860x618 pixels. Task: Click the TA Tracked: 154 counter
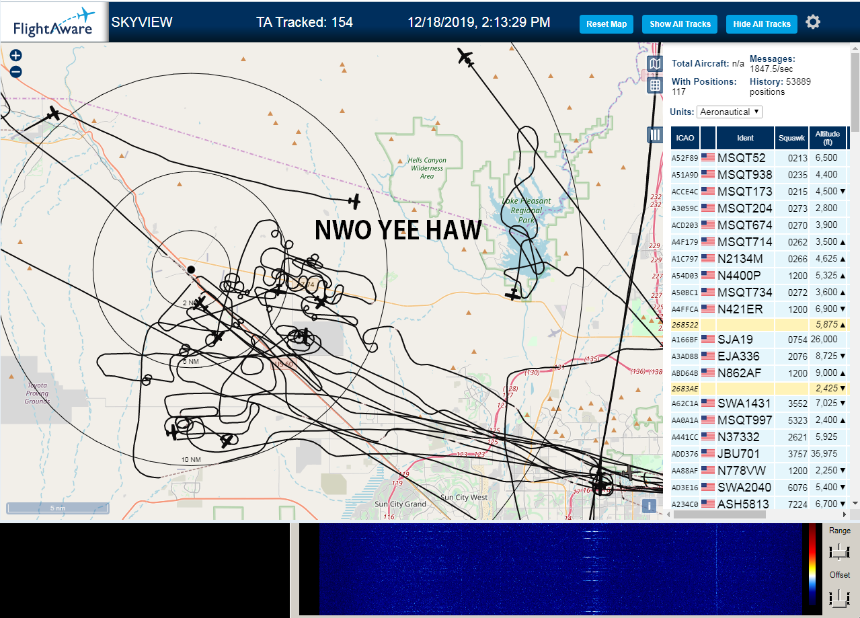[305, 22]
